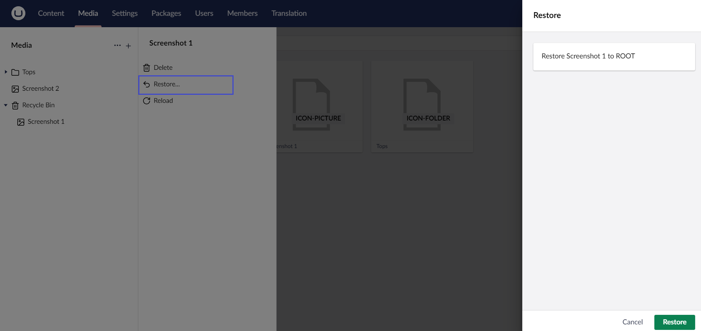Open the Settings section
This screenshot has height=331, width=701.
124,13
